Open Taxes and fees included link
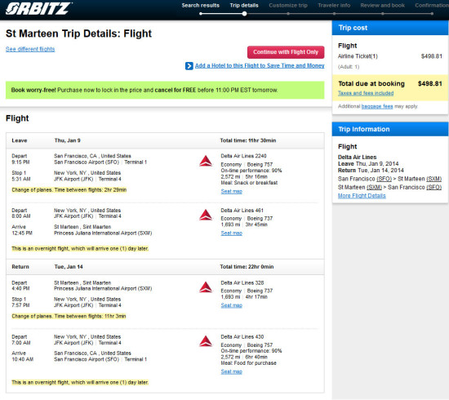Screen dimensions: 449x400 366,93
